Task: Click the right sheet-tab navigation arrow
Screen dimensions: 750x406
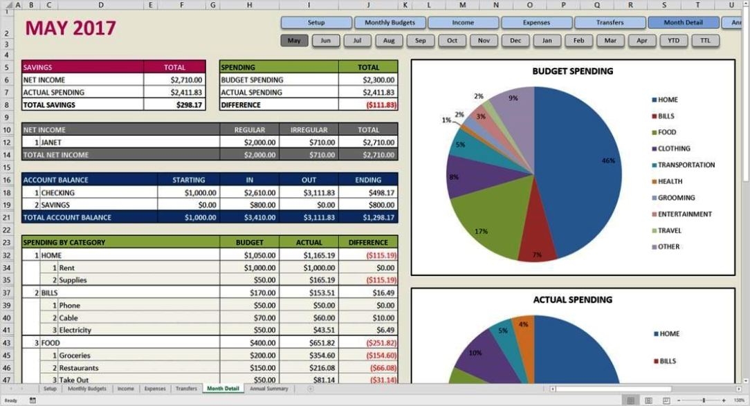Action: coord(21,389)
